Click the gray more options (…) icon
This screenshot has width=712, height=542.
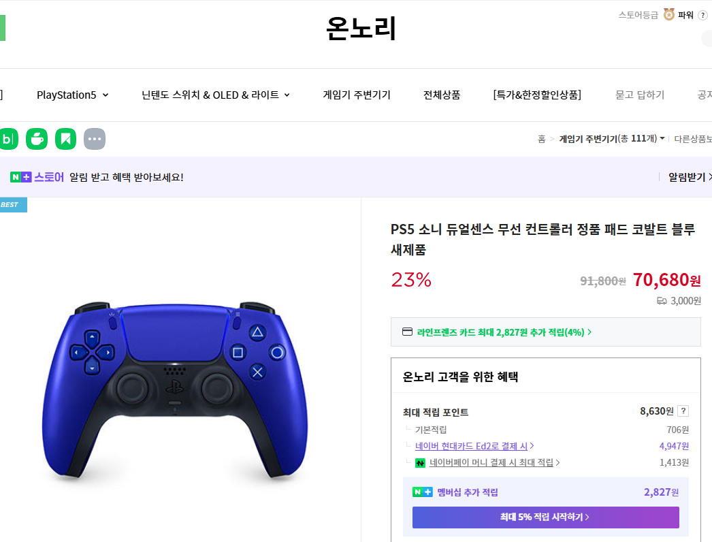[x=95, y=139]
